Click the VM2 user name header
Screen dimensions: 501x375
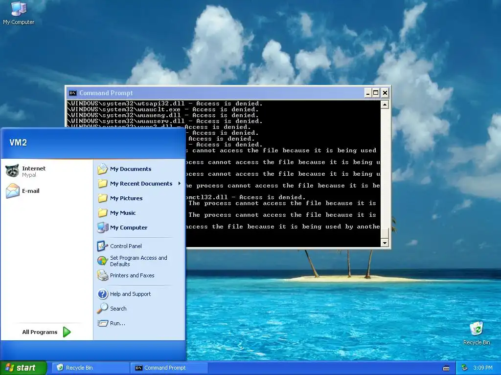[18, 143]
